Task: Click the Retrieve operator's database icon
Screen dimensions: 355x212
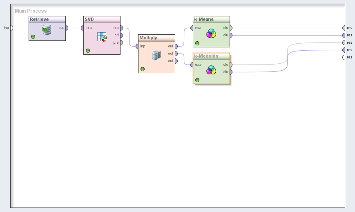Action: [x=47, y=30]
